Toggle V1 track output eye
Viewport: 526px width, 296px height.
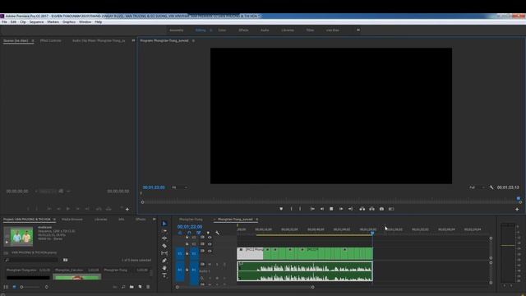pyautogui.click(x=210, y=251)
